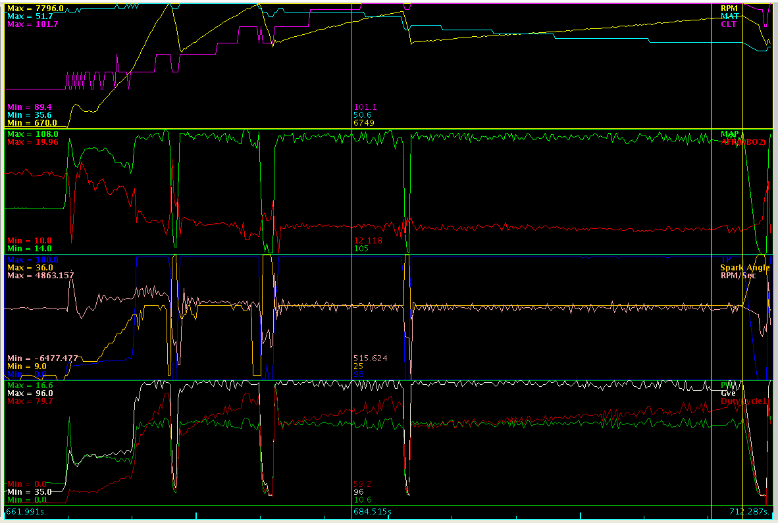Click the RPM/Sec legend label
This screenshot has width=778, height=523.
[739, 276]
